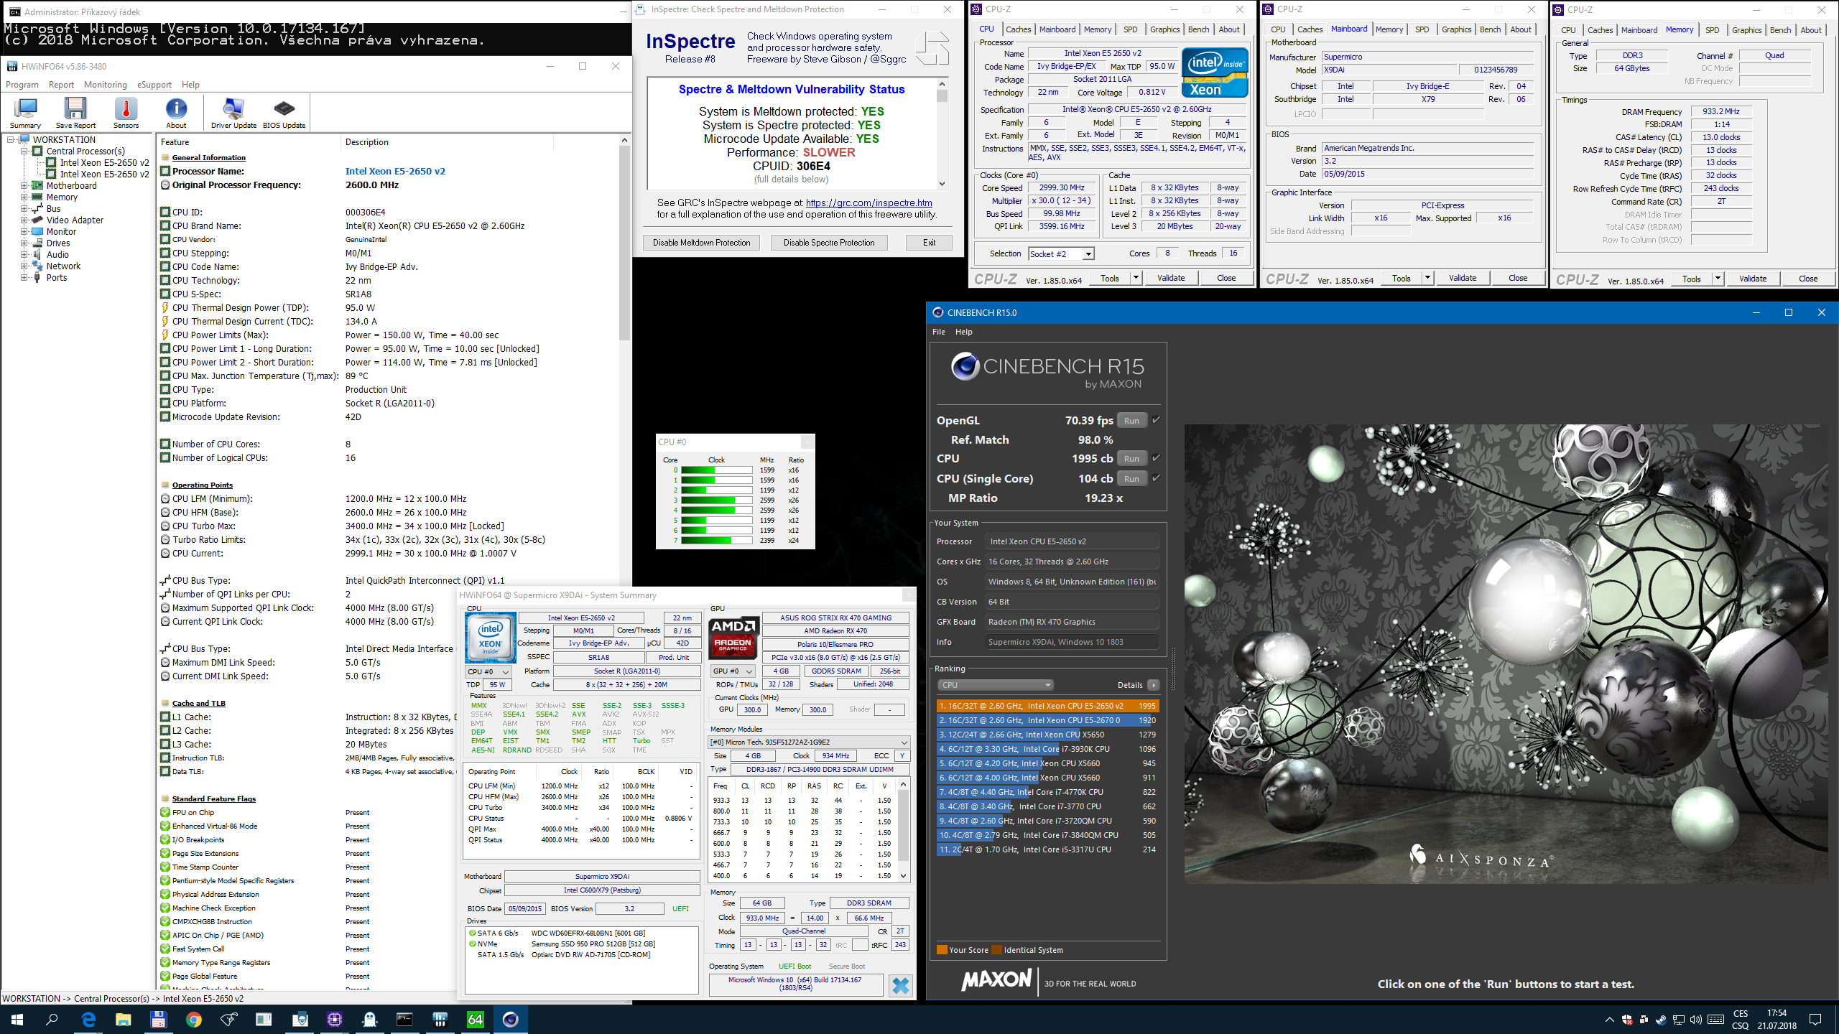Expand the Video Adapter tree node

tap(24, 220)
